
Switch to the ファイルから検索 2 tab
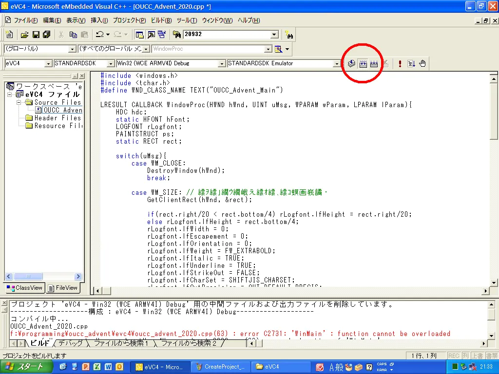coord(189,343)
